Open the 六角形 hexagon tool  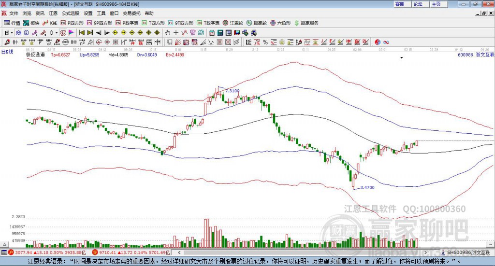tap(280, 23)
